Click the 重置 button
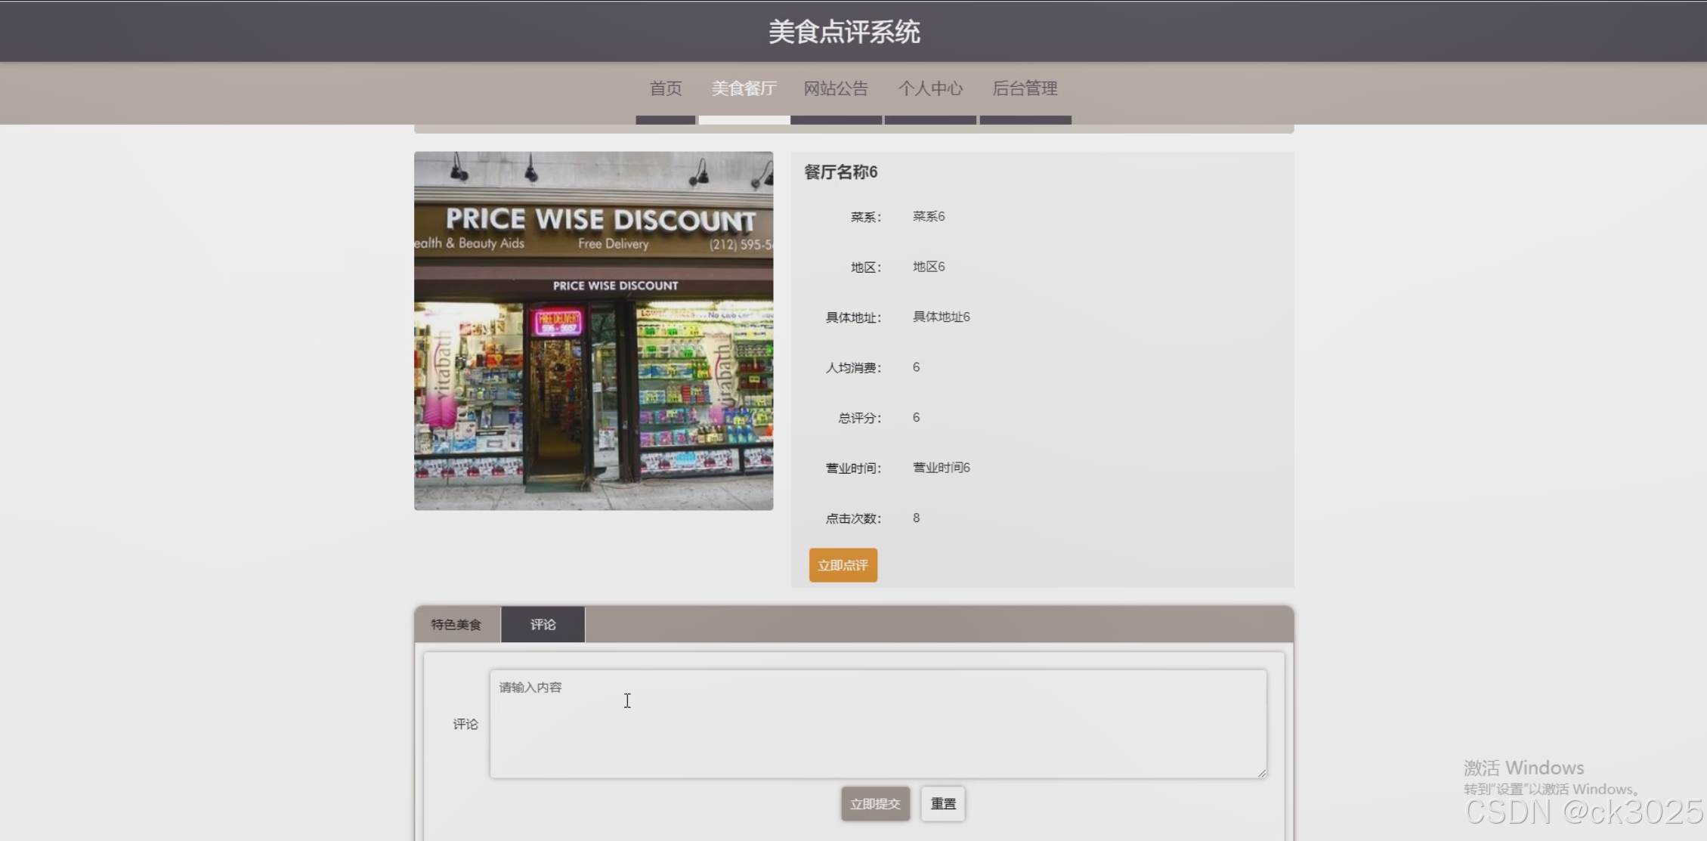This screenshot has height=841, width=1707. 942,803
